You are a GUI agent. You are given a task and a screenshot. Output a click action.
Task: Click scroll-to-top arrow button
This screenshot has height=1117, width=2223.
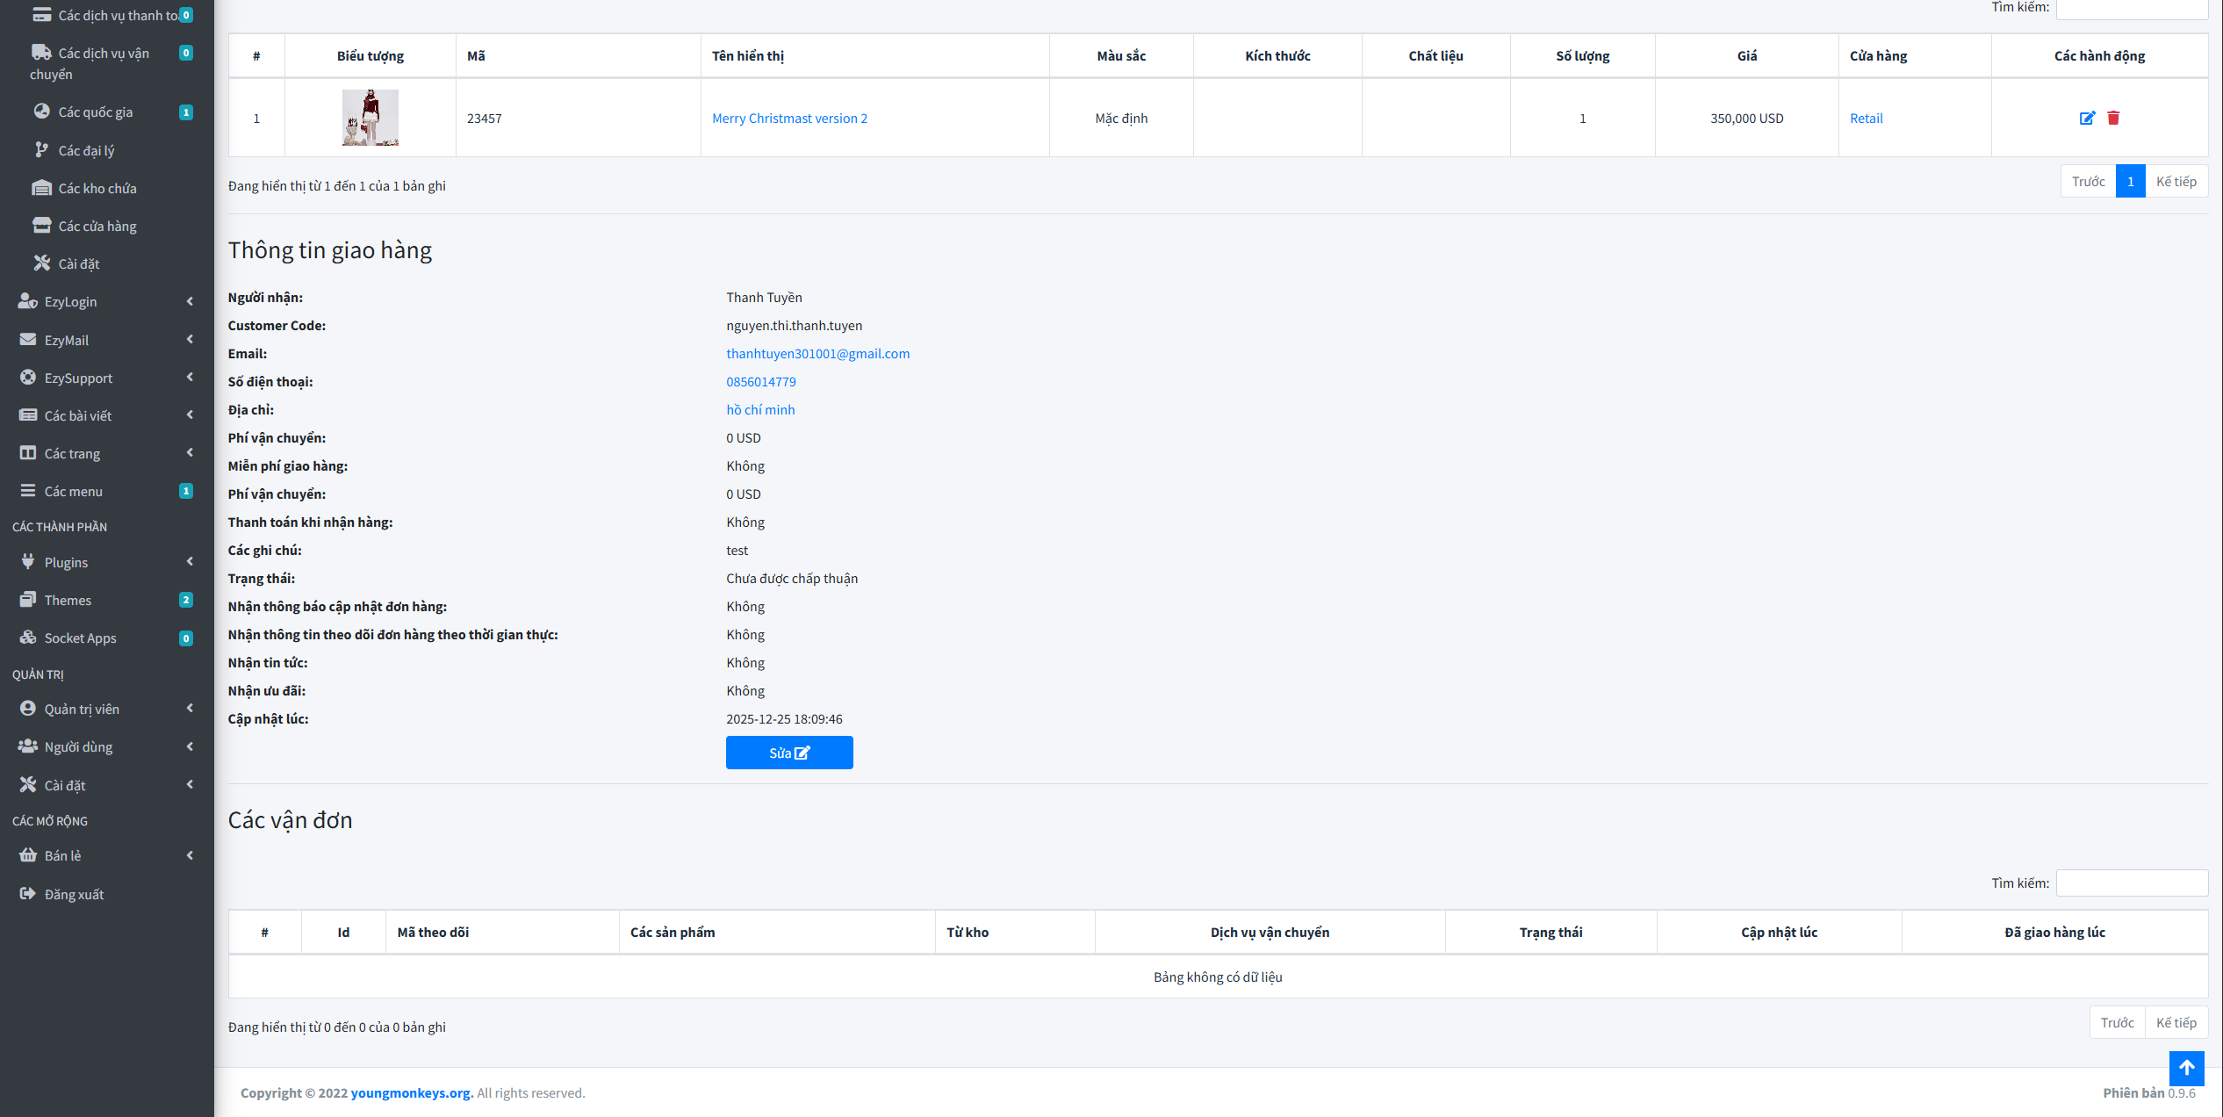(2186, 1068)
